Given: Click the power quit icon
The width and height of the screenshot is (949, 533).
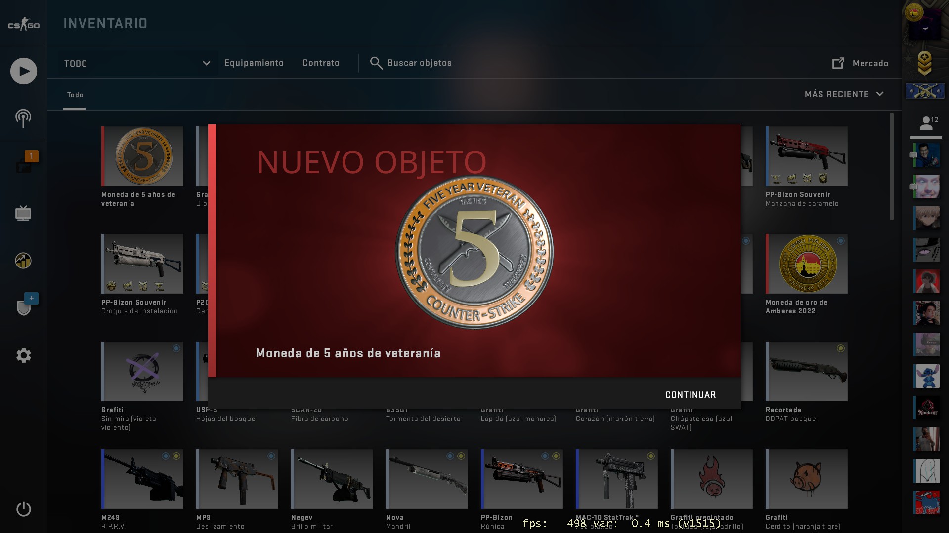Looking at the screenshot, I should click(23, 509).
